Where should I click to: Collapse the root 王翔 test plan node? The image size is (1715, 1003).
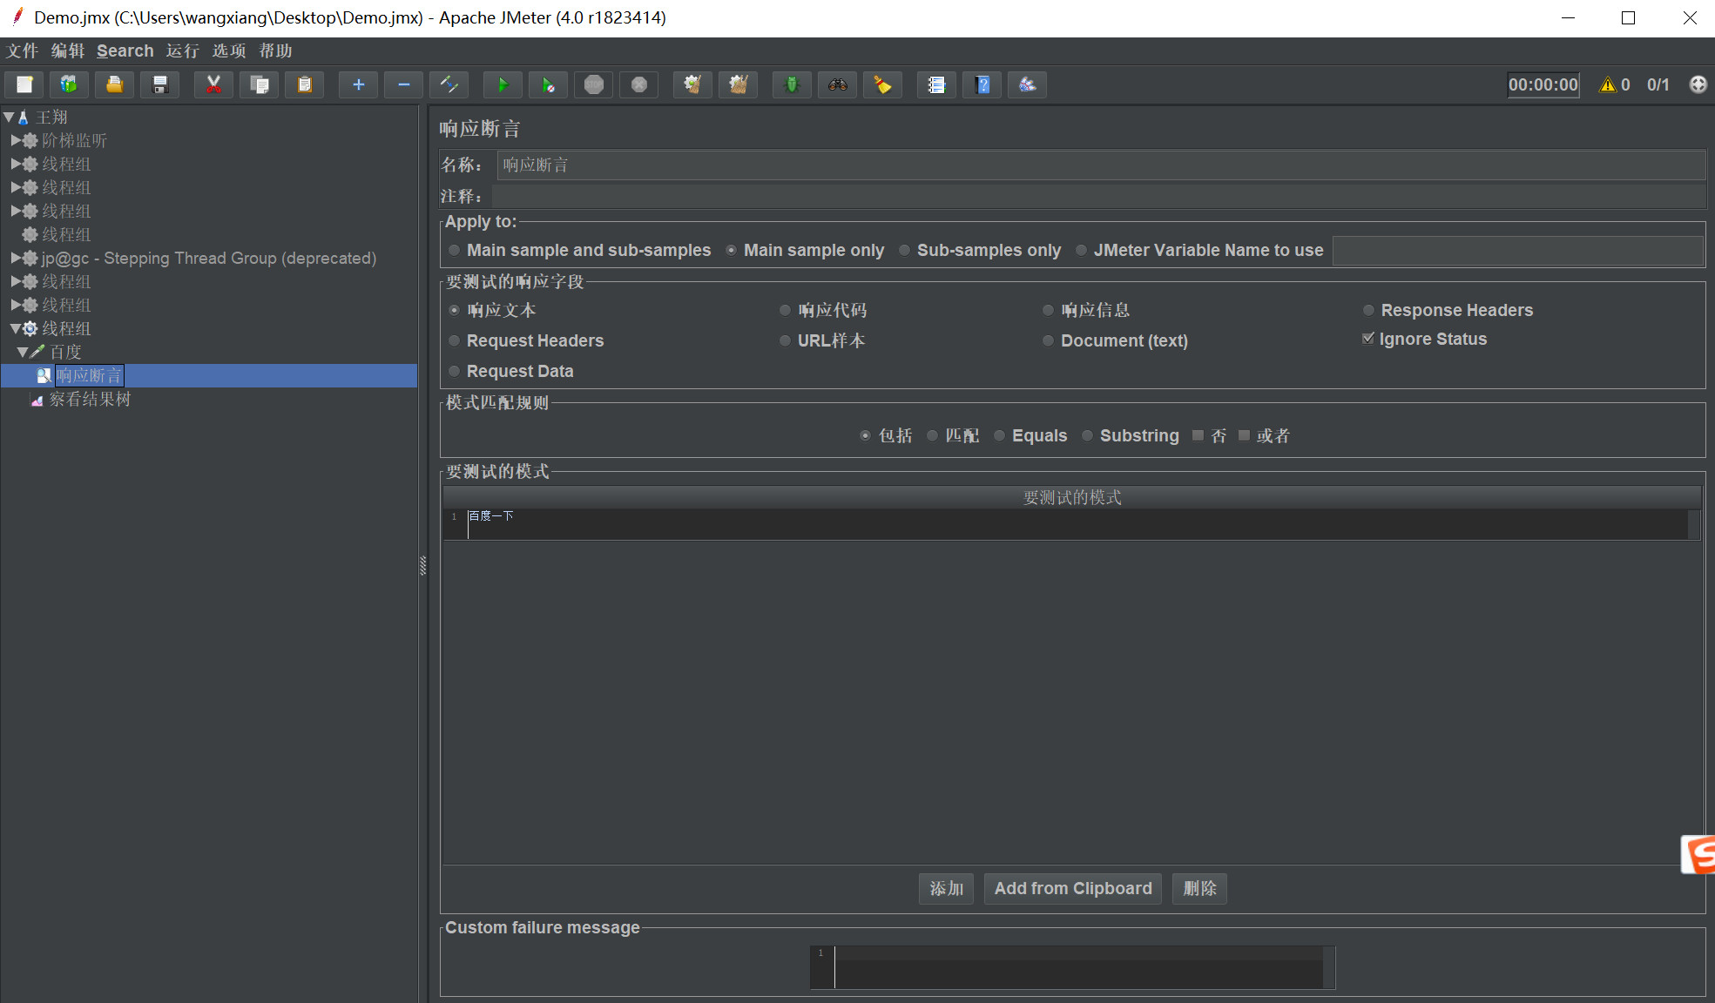point(9,117)
